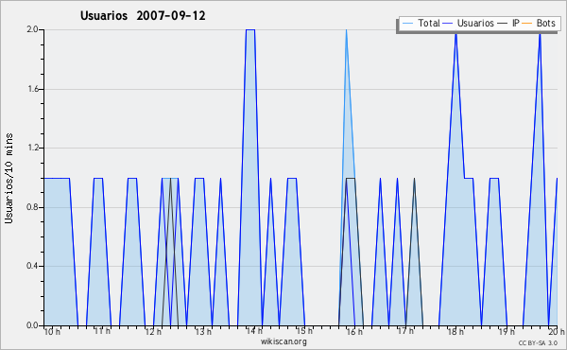Click the '1.6' y-axis value

click(x=32, y=89)
